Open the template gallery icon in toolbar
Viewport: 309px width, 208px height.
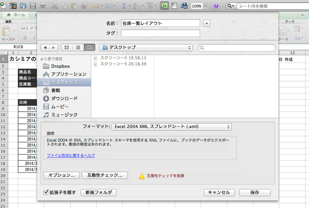pos(13,6)
